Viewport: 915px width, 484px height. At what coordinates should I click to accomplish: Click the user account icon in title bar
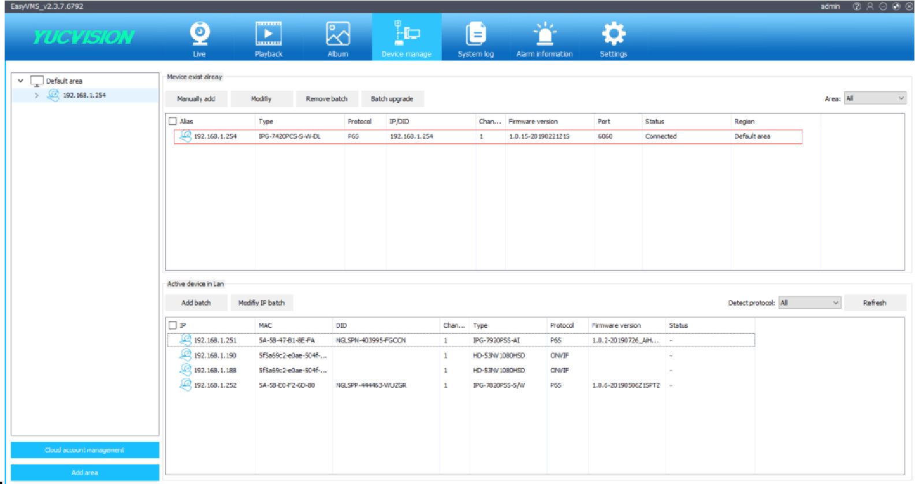click(869, 6)
